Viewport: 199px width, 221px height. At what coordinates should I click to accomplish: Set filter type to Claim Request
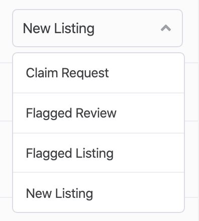pyautogui.click(x=98, y=73)
